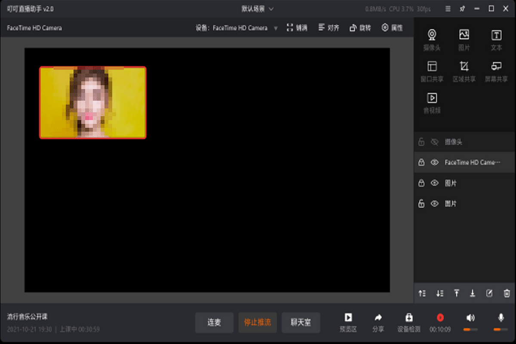
Task: Click the 连麦 button
Action: click(x=214, y=322)
